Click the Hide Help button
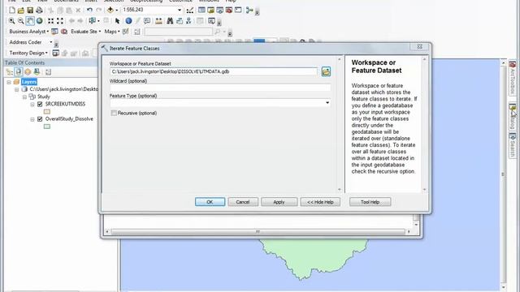 (320, 202)
